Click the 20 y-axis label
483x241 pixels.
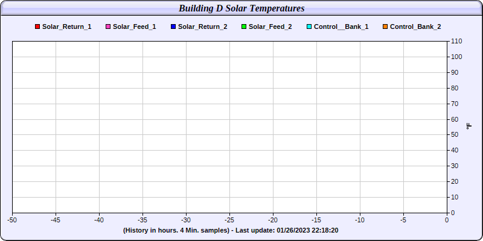(x=455, y=182)
